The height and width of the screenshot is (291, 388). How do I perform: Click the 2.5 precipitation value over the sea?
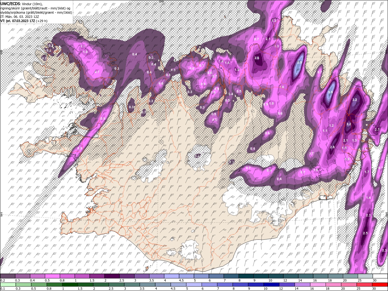(x=365, y=233)
